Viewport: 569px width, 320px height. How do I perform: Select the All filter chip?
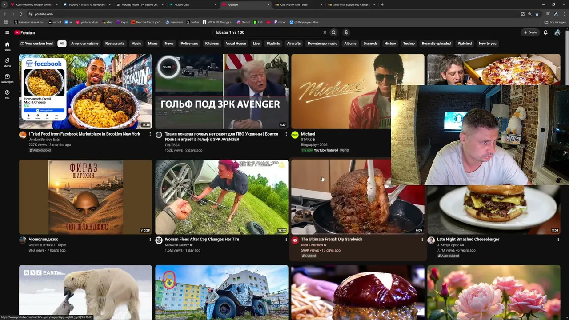pyautogui.click(x=62, y=44)
